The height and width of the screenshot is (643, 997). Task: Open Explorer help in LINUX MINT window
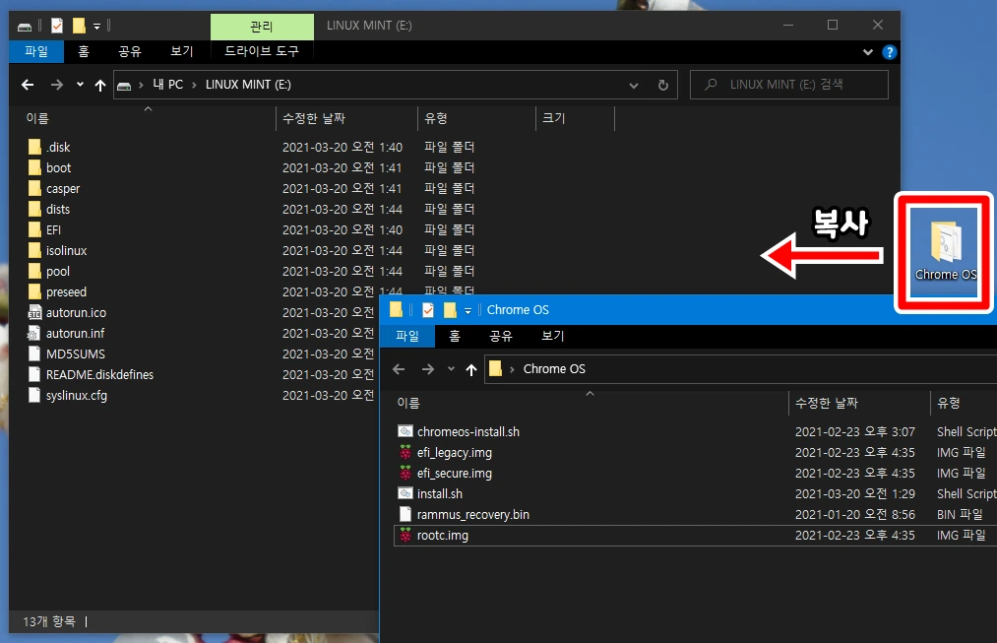pyautogui.click(x=889, y=52)
